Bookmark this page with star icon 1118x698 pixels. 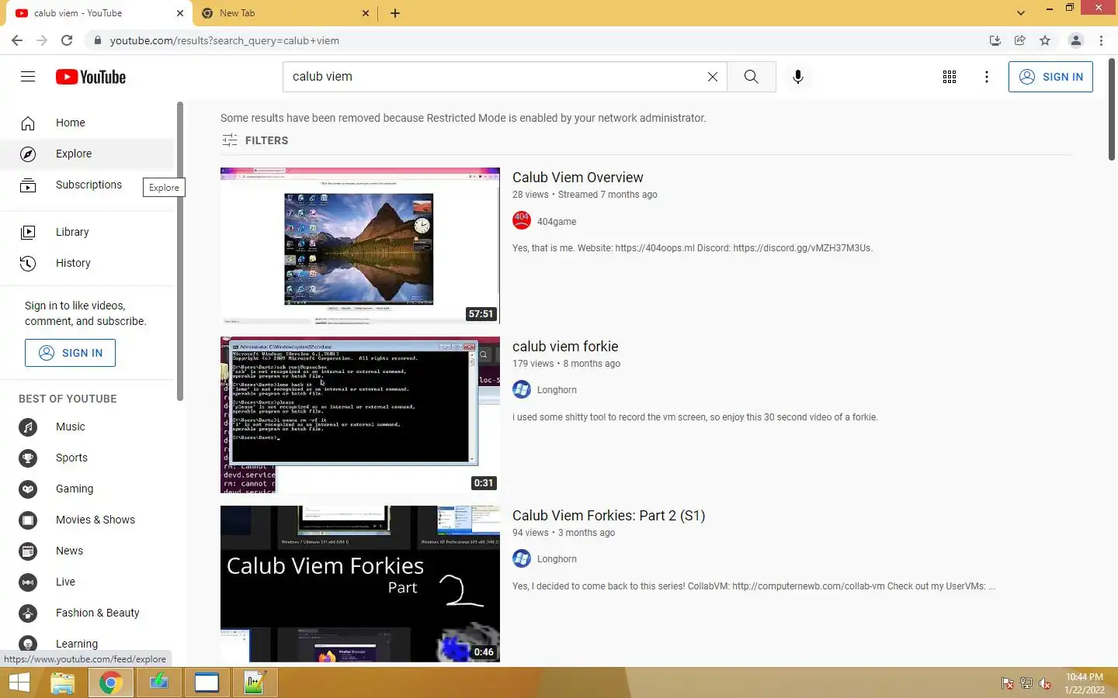(x=1045, y=40)
